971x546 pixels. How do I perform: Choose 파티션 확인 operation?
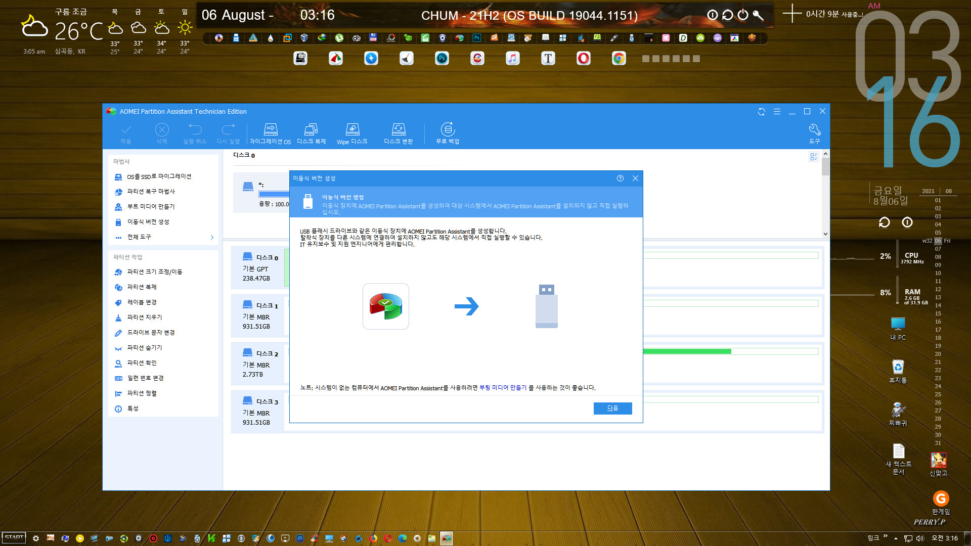coord(142,363)
